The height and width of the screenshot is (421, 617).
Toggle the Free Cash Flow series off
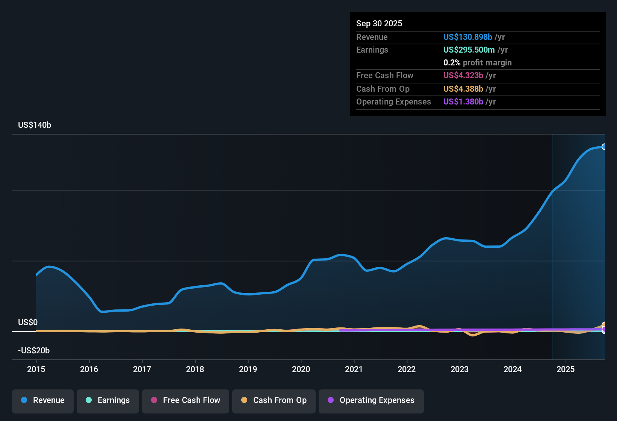(185, 400)
